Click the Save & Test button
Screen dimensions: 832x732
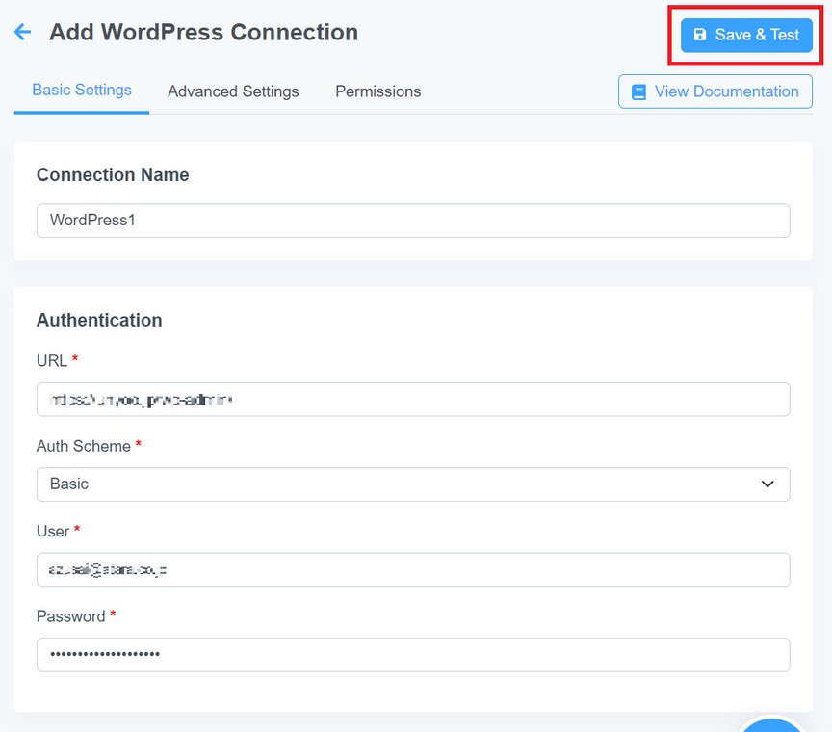[x=746, y=35]
